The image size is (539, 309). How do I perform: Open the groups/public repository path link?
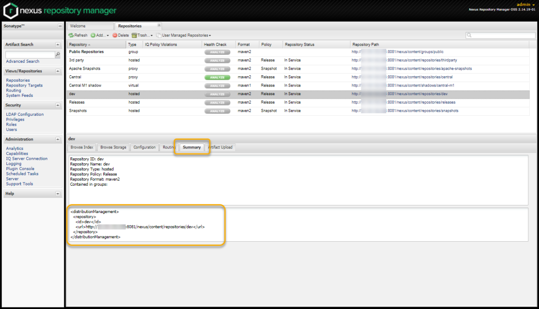pos(397,52)
